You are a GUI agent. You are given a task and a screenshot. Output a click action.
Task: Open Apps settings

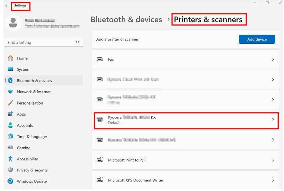[x=44, y=114]
